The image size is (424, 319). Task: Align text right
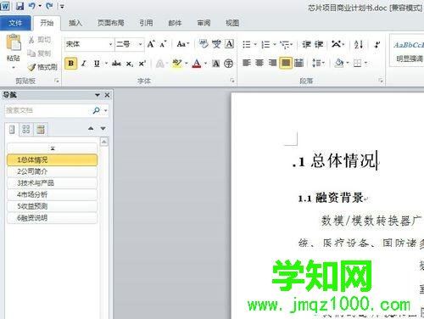point(272,63)
